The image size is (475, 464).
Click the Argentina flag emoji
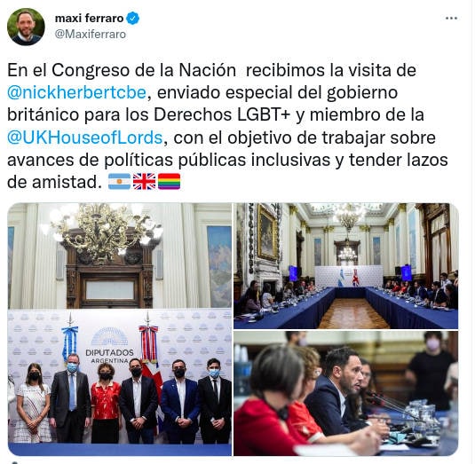pos(119,182)
